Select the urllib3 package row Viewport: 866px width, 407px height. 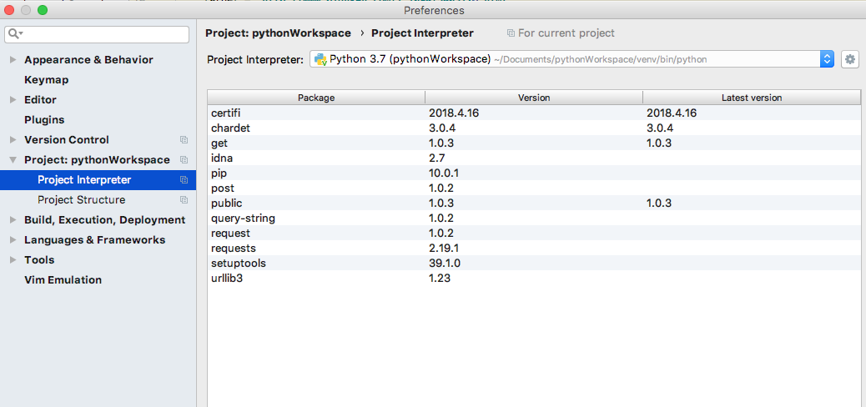tap(227, 279)
